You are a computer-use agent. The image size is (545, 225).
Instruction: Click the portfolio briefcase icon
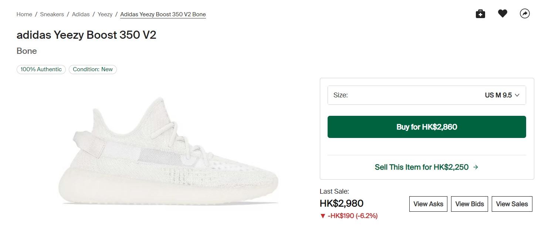pos(480,14)
